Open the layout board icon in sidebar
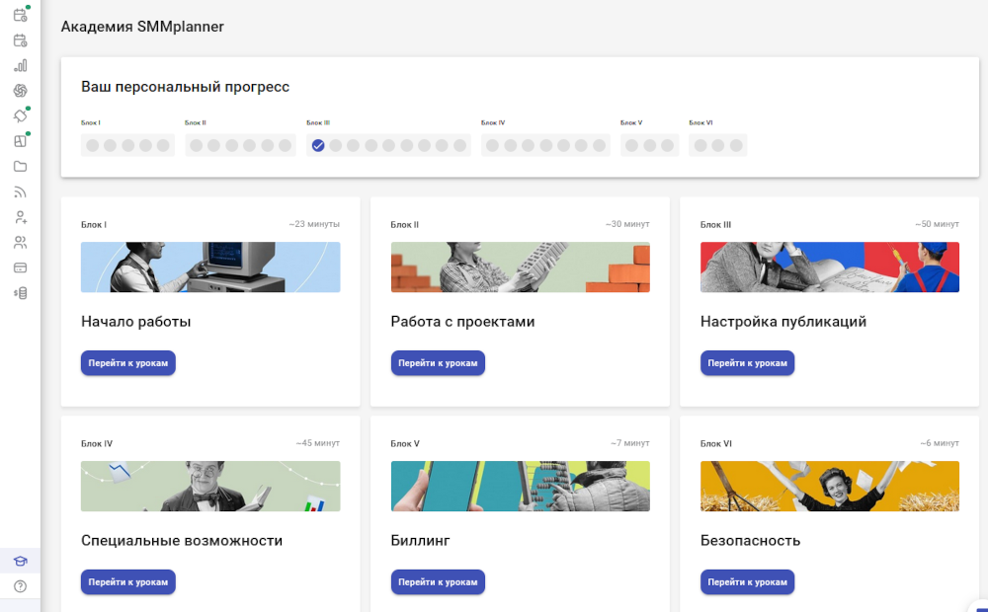This screenshot has height=612, width=988. [x=20, y=141]
